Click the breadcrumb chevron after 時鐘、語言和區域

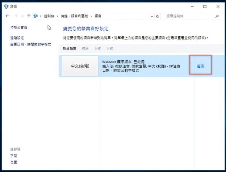click(91, 16)
